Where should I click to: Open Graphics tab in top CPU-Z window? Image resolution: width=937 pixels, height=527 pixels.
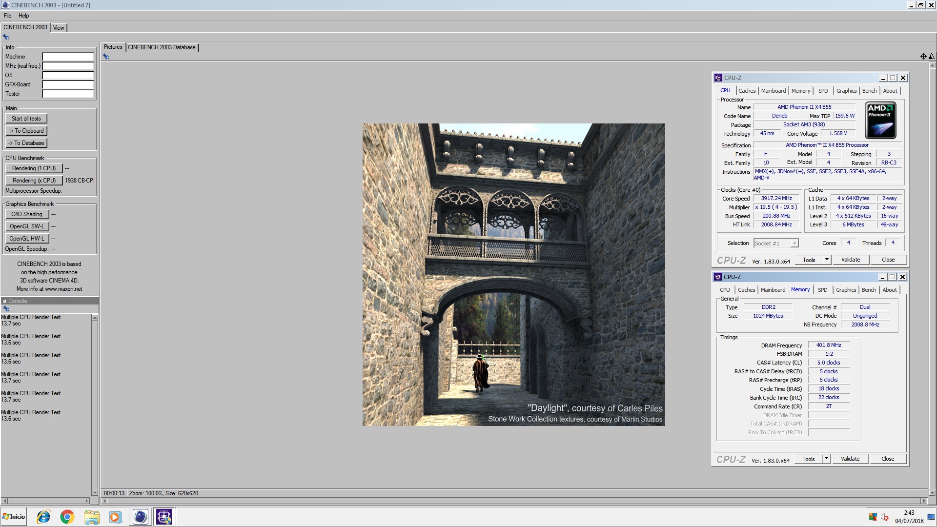pos(846,91)
